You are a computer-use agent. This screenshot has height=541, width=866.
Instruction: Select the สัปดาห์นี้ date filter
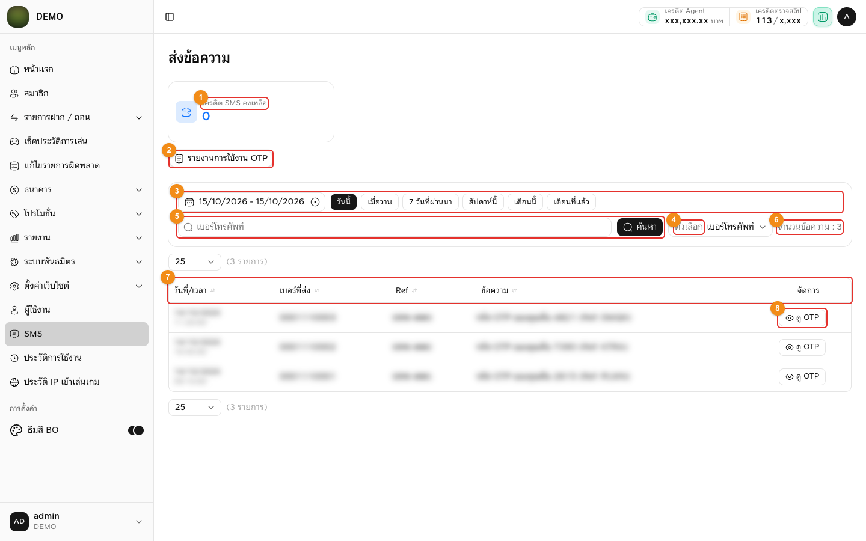pyautogui.click(x=483, y=202)
